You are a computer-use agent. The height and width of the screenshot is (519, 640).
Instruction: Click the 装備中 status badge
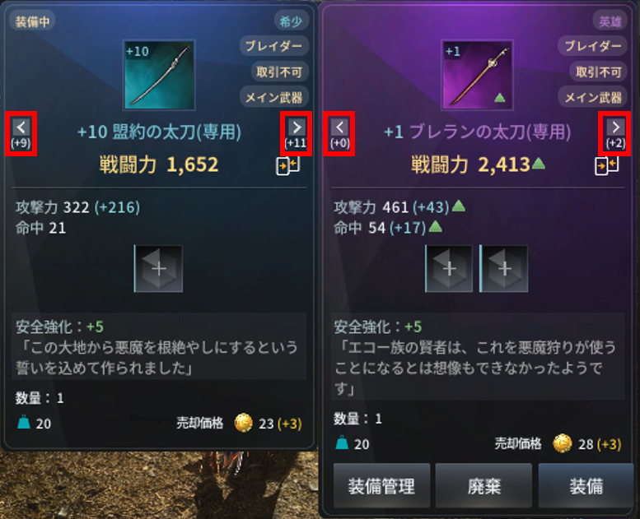coord(32,21)
